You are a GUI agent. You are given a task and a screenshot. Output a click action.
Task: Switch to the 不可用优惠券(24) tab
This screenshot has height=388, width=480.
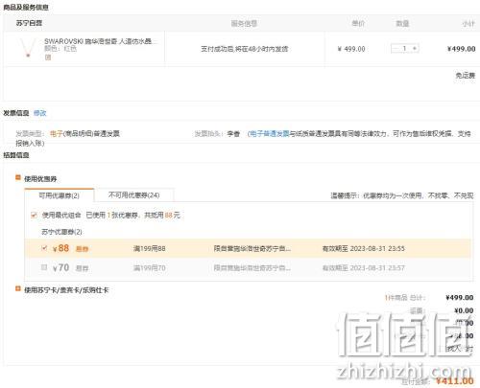(134, 195)
